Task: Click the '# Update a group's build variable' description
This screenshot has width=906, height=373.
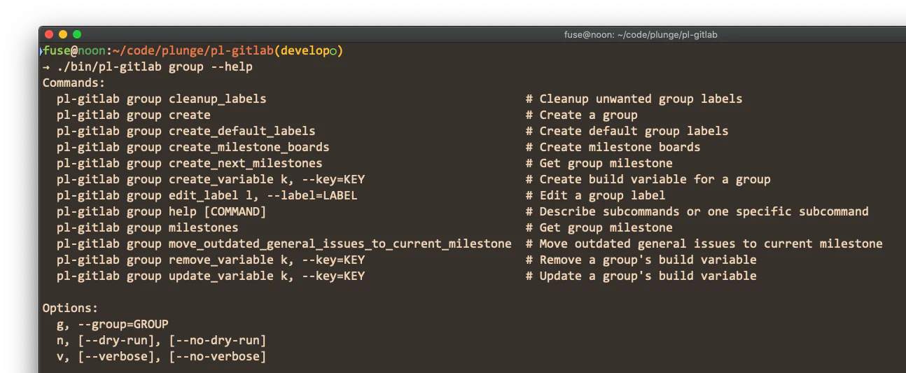Action: tap(641, 276)
